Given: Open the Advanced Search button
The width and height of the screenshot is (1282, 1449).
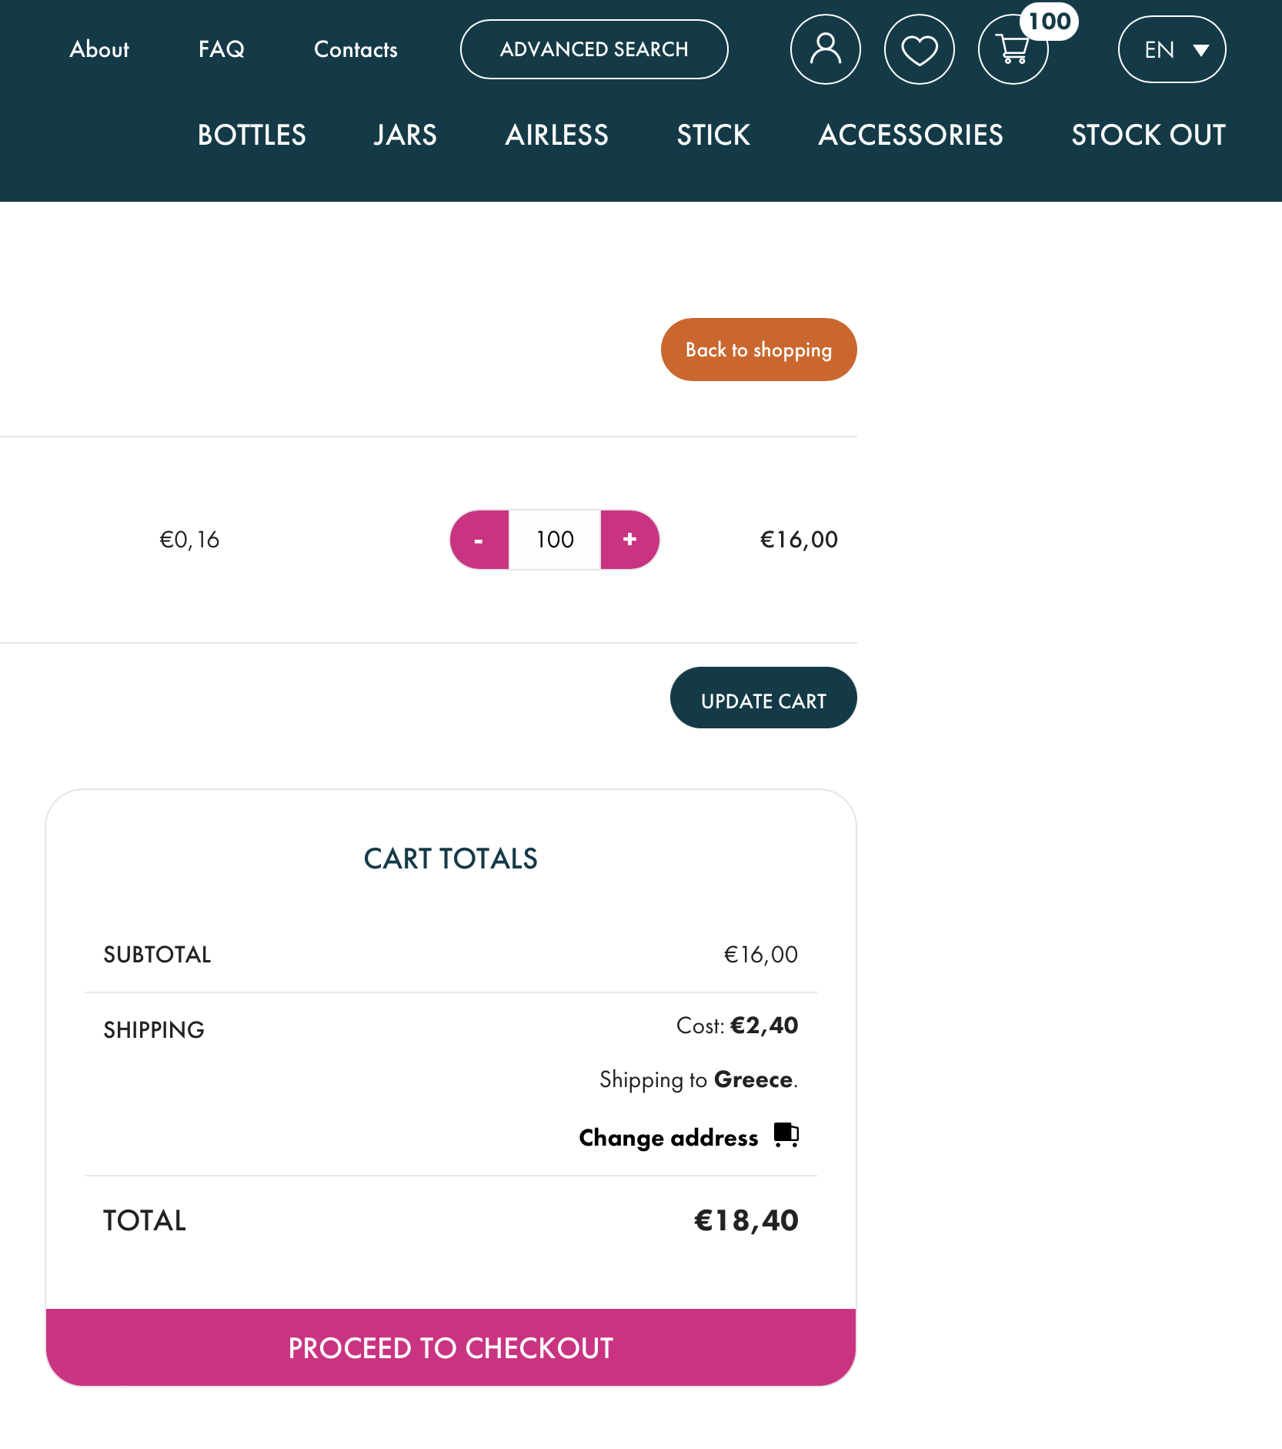Looking at the screenshot, I should click(593, 49).
